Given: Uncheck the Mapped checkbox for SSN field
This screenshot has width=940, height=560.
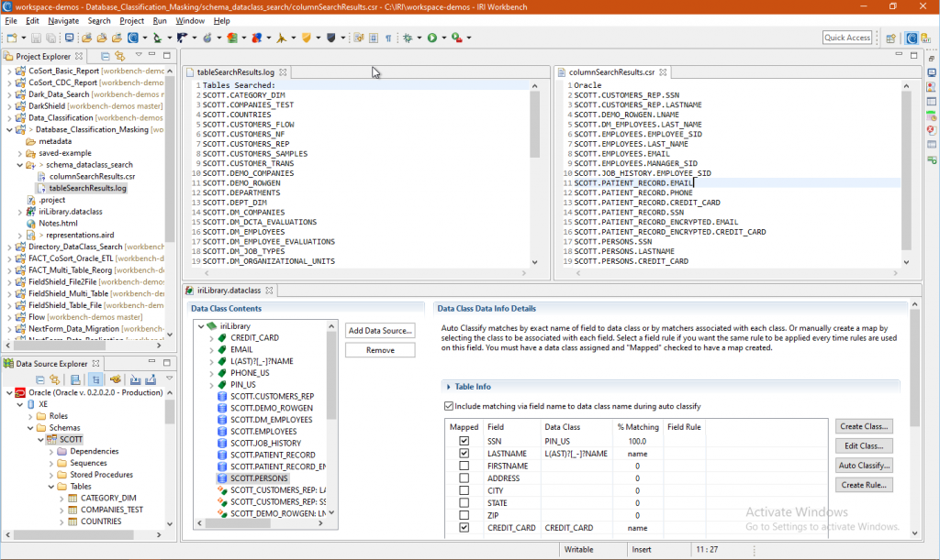Looking at the screenshot, I should [x=464, y=441].
